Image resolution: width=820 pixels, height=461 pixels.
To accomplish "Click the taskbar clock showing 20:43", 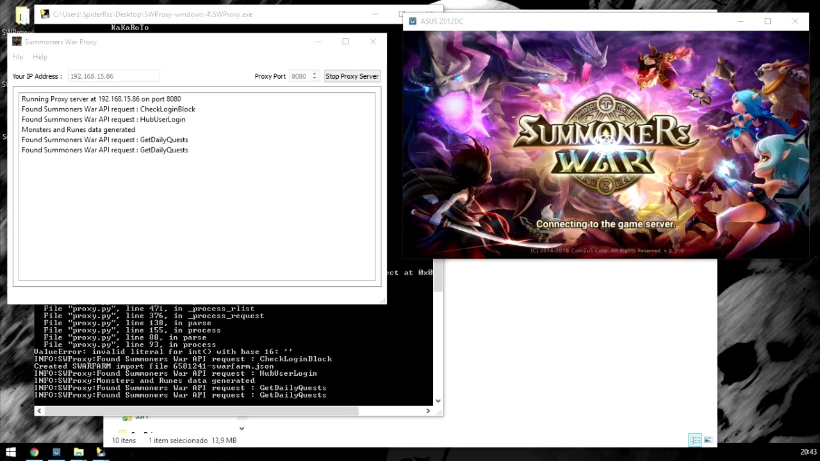I will [808, 452].
